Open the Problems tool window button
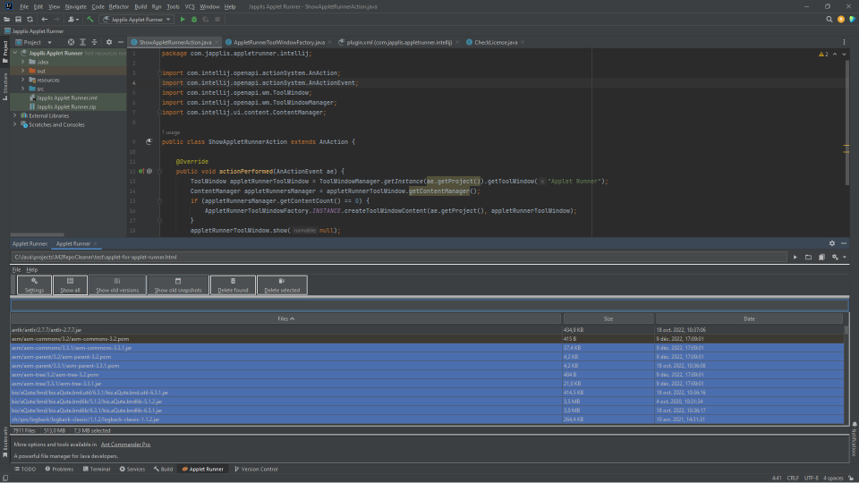Screen dimensions: 859x483 59,469
